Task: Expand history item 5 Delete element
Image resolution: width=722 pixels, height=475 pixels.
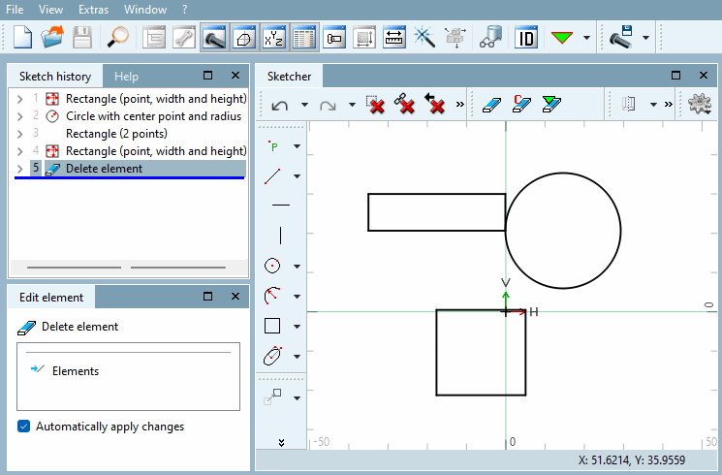Action: tap(19, 169)
